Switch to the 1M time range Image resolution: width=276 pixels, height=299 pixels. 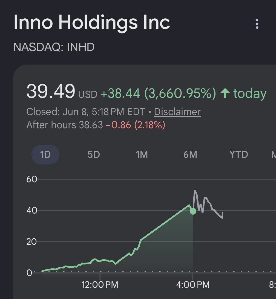tap(142, 155)
